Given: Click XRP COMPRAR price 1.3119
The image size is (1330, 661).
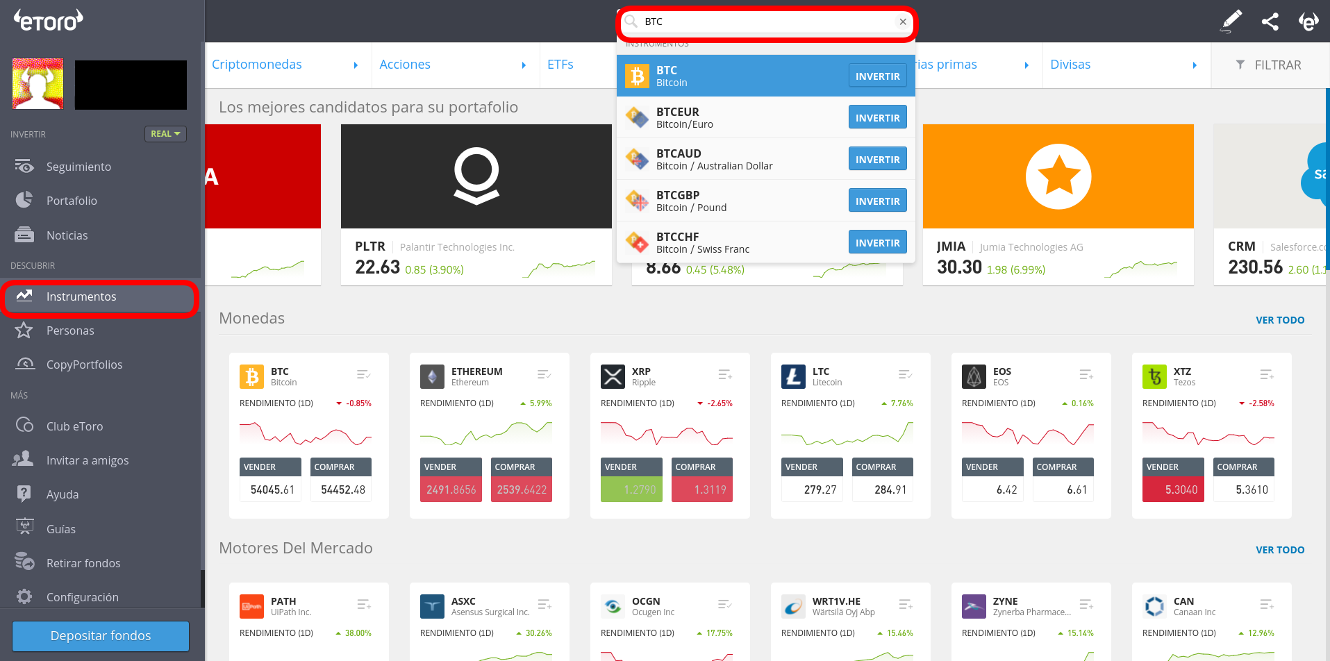Looking at the screenshot, I should pos(702,490).
